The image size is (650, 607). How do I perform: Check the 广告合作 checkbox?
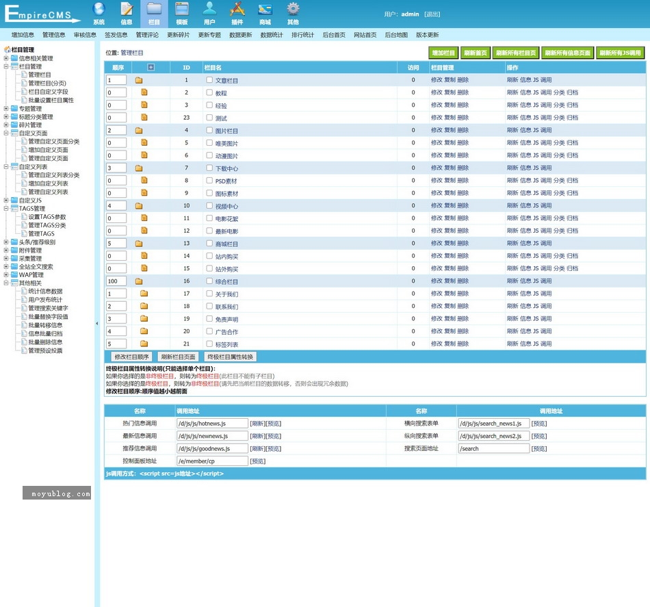coord(209,331)
